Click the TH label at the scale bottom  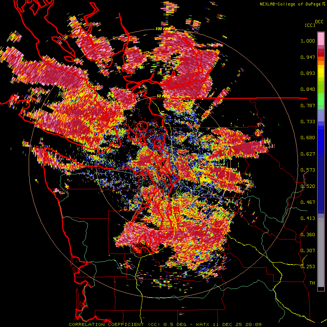(312, 283)
